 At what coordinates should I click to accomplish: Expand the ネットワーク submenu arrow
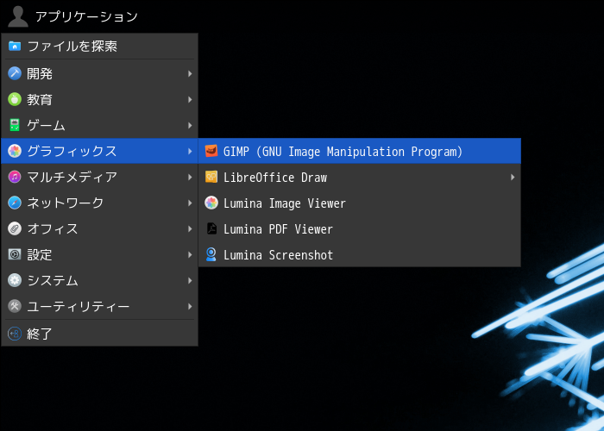pyautogui.click(x=190, y=203)
